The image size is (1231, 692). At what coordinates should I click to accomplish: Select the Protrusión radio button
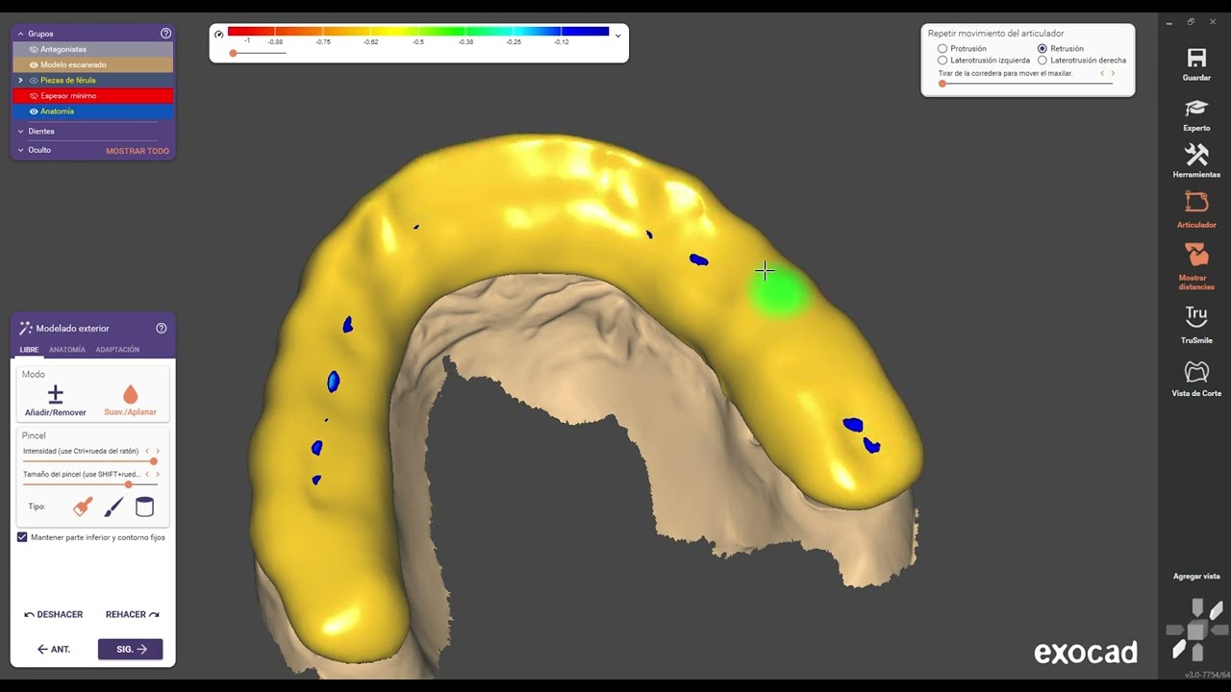tap(942, 48)
